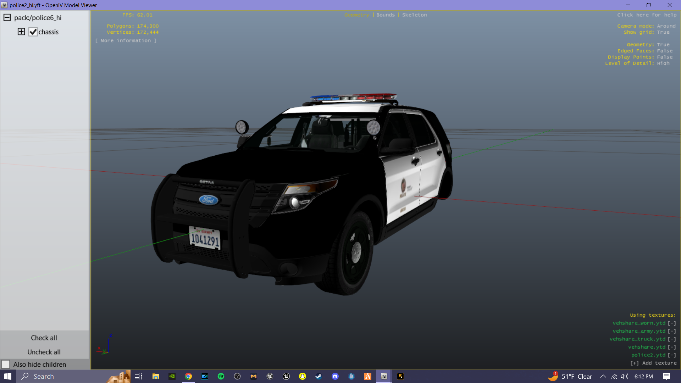Click the Uncheck all button

pyautogui.click(x=44, y=352)
